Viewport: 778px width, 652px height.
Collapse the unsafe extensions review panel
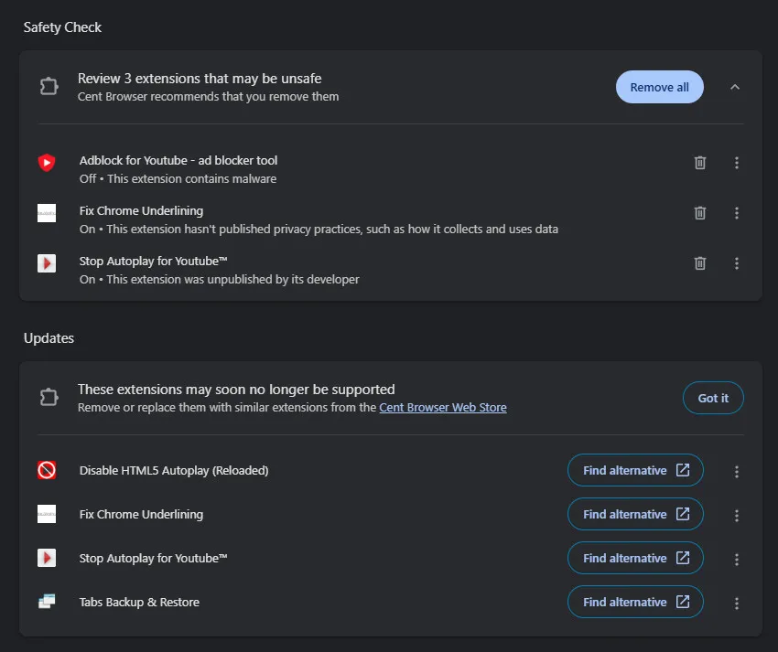(735, 87)
